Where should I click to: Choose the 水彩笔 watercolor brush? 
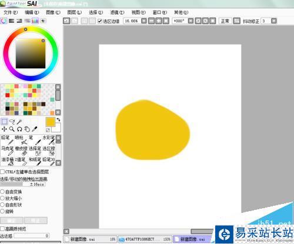[49, 140]
